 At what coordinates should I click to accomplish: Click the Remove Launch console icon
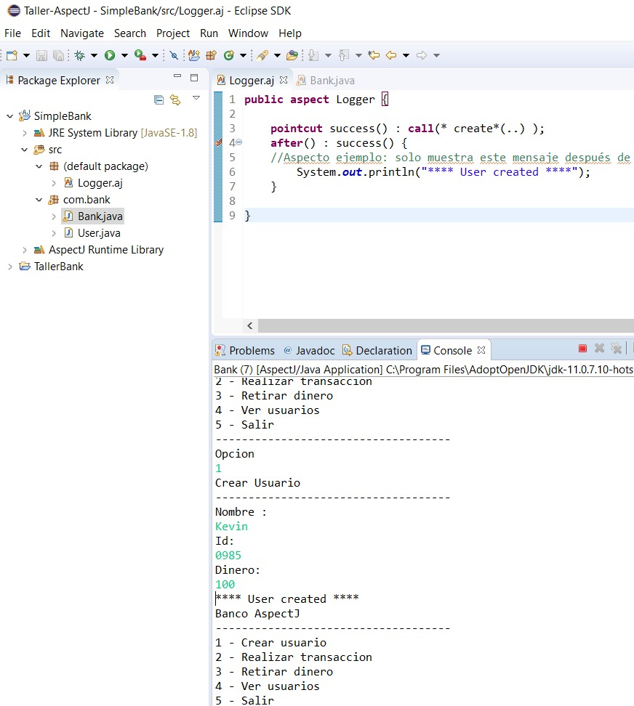(599, 348)
